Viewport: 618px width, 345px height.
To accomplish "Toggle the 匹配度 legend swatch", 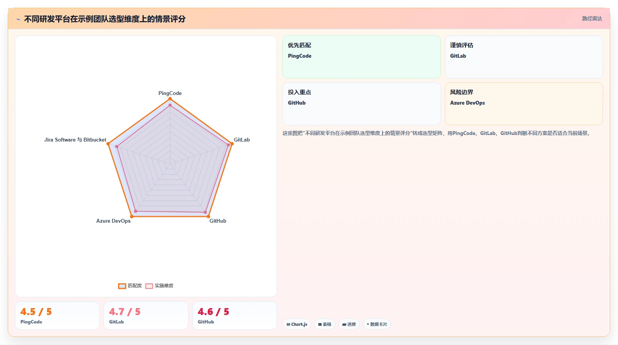I will pyautogui.click(x=122, y=286).
